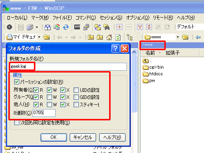Click the local panel scrollbar up arrow
This screenshot has width=204, height=153.
coord(134,52)
